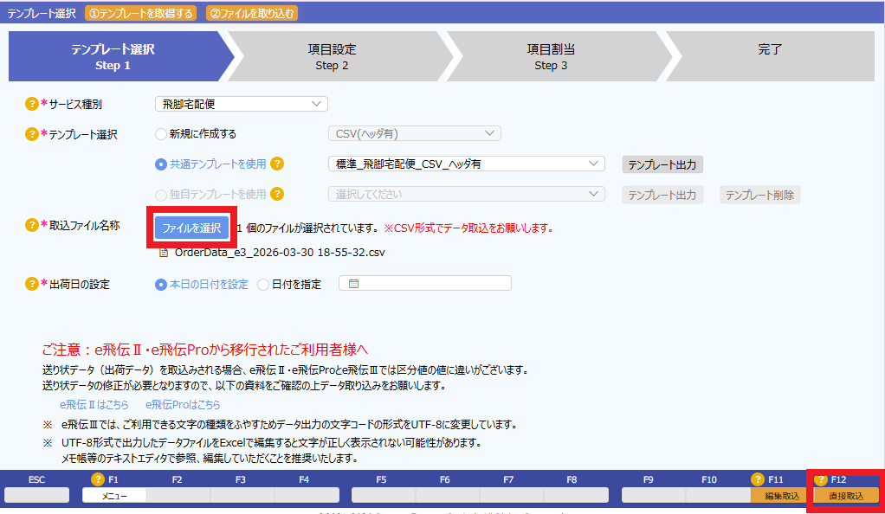
Task: Click ①テンプレートを取得する tab
Action: point(140,13)
